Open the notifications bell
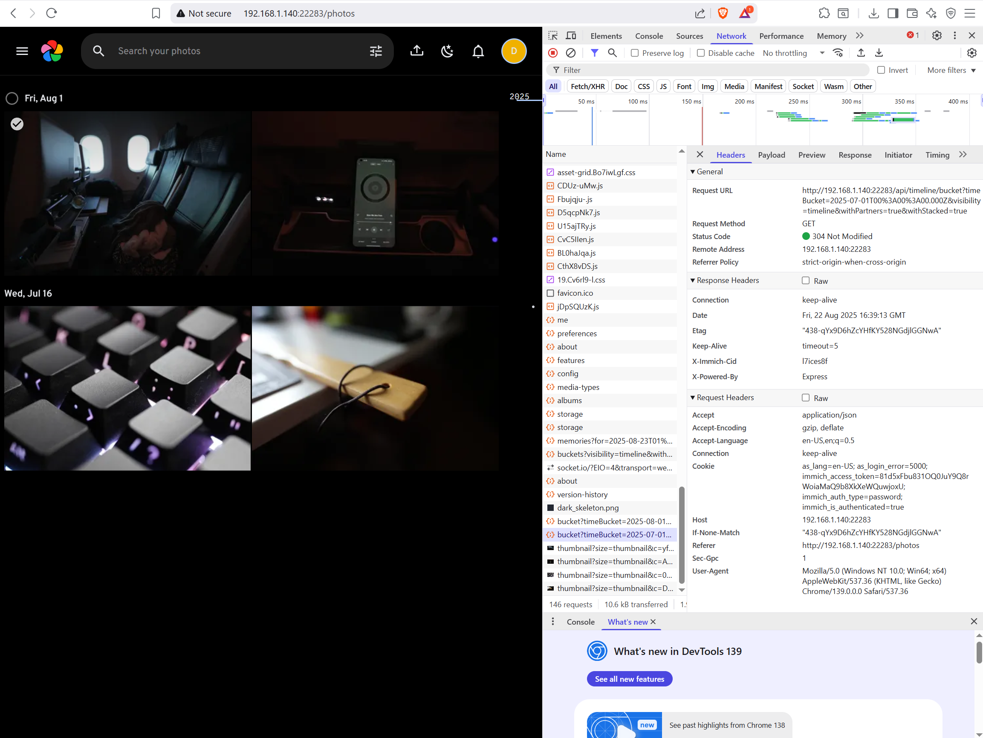The image size is (983, 738). pos(478,51)
